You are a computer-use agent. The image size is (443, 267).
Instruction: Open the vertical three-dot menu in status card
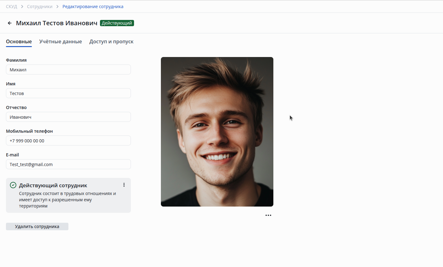(x=124, y=185)
